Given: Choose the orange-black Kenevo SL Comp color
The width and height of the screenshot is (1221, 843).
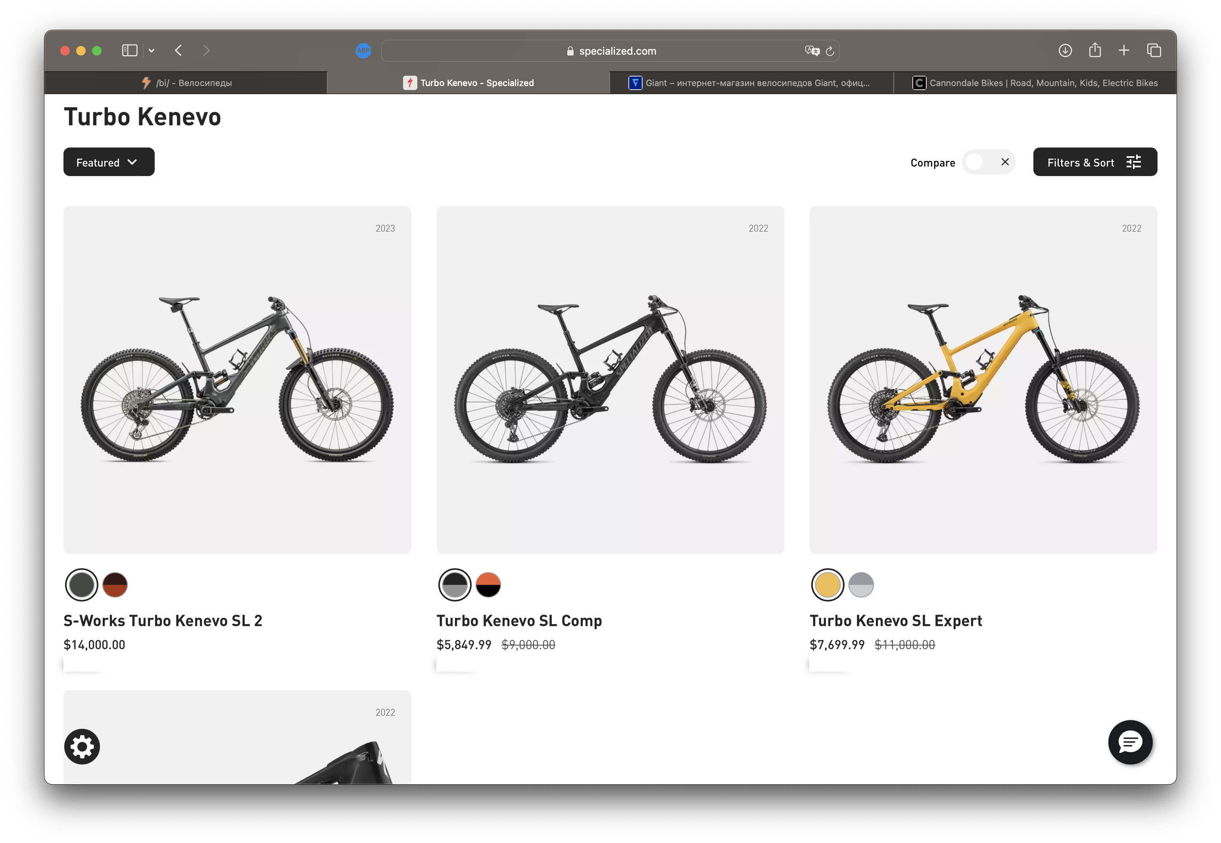Looking at the screenshot, I should [488, 585].
